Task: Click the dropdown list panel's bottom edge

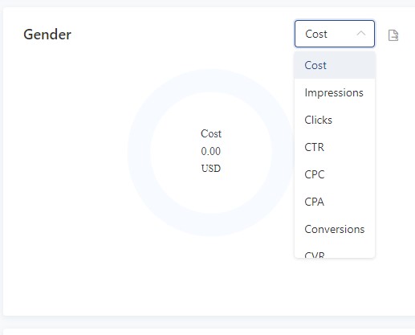Action: click(x=335, y=258)
